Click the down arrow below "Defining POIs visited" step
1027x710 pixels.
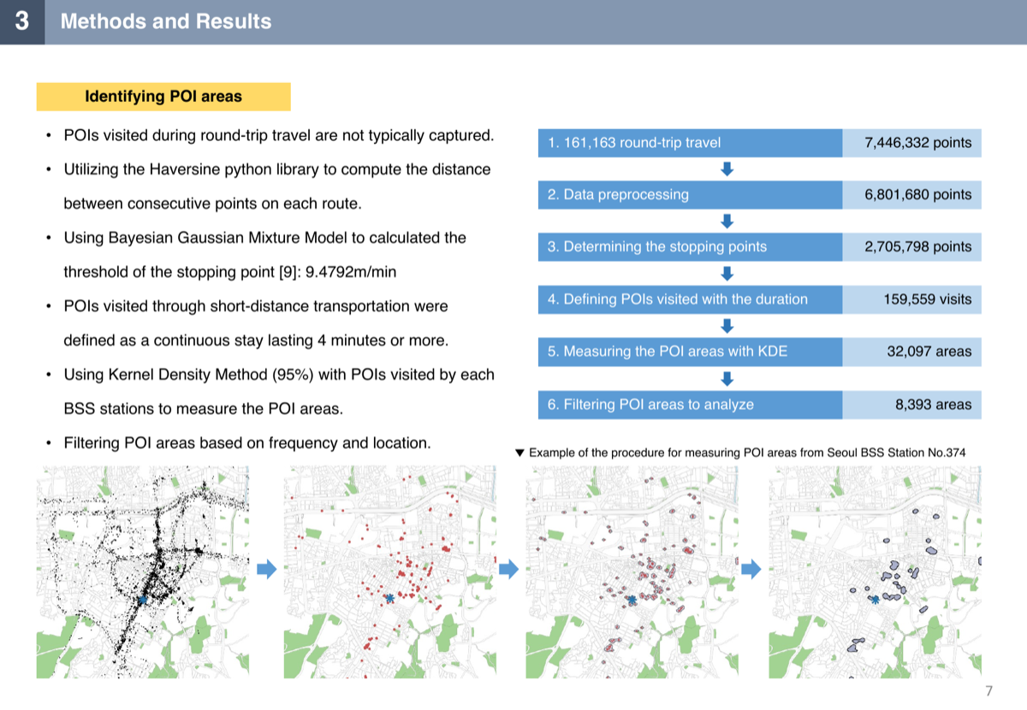(x=727, y=326)
